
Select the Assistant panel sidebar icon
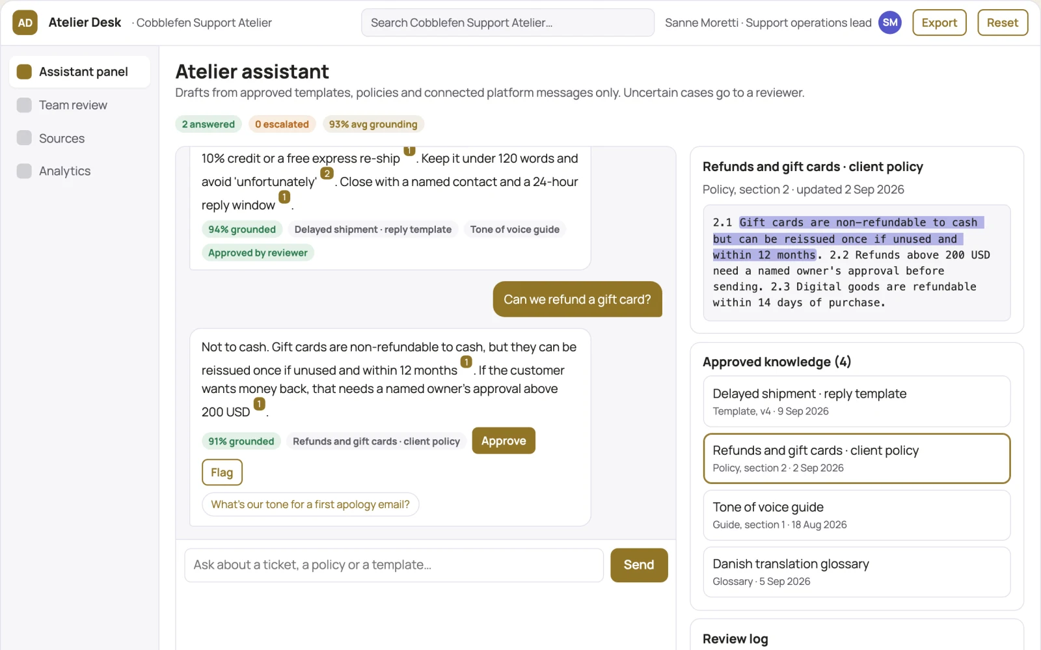point(24,72)
